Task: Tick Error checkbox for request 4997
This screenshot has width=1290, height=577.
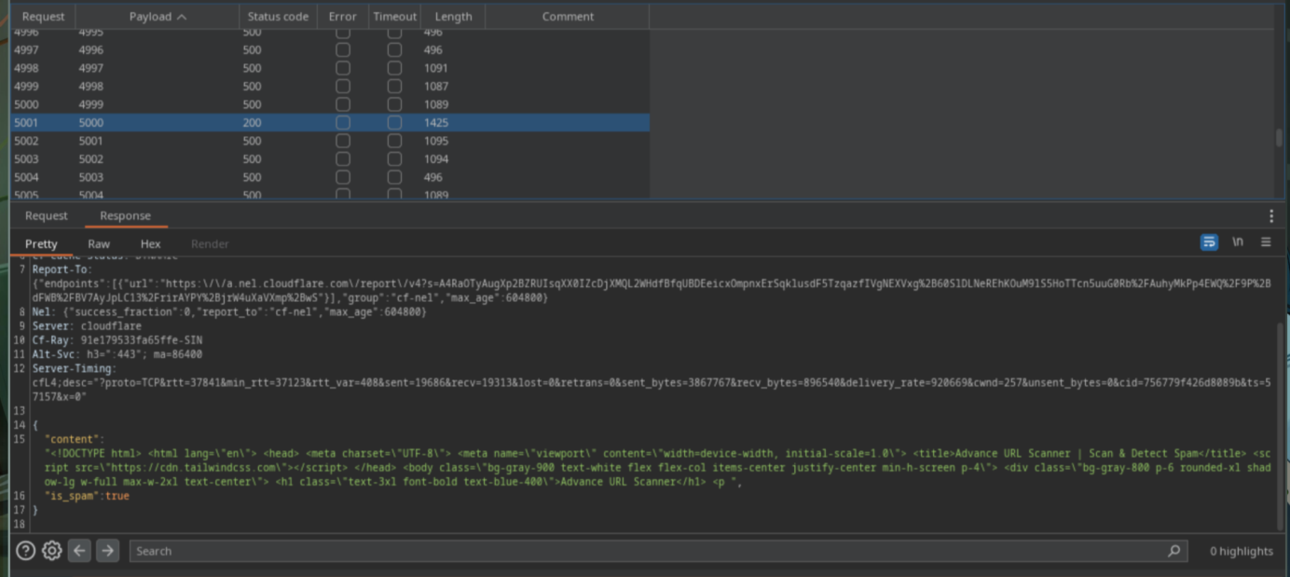Action: (x=343, y=49)
